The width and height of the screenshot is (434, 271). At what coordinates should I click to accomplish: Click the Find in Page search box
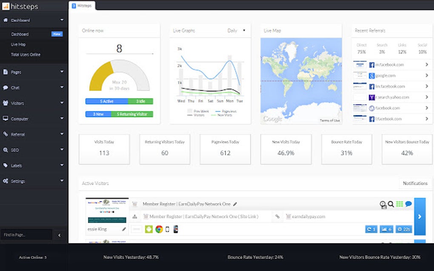point(26,234)
